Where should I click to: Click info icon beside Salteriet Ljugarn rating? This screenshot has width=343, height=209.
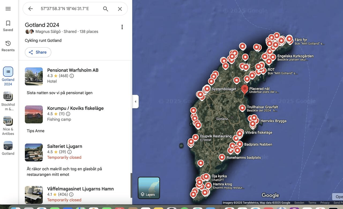(x=69, y=152)
